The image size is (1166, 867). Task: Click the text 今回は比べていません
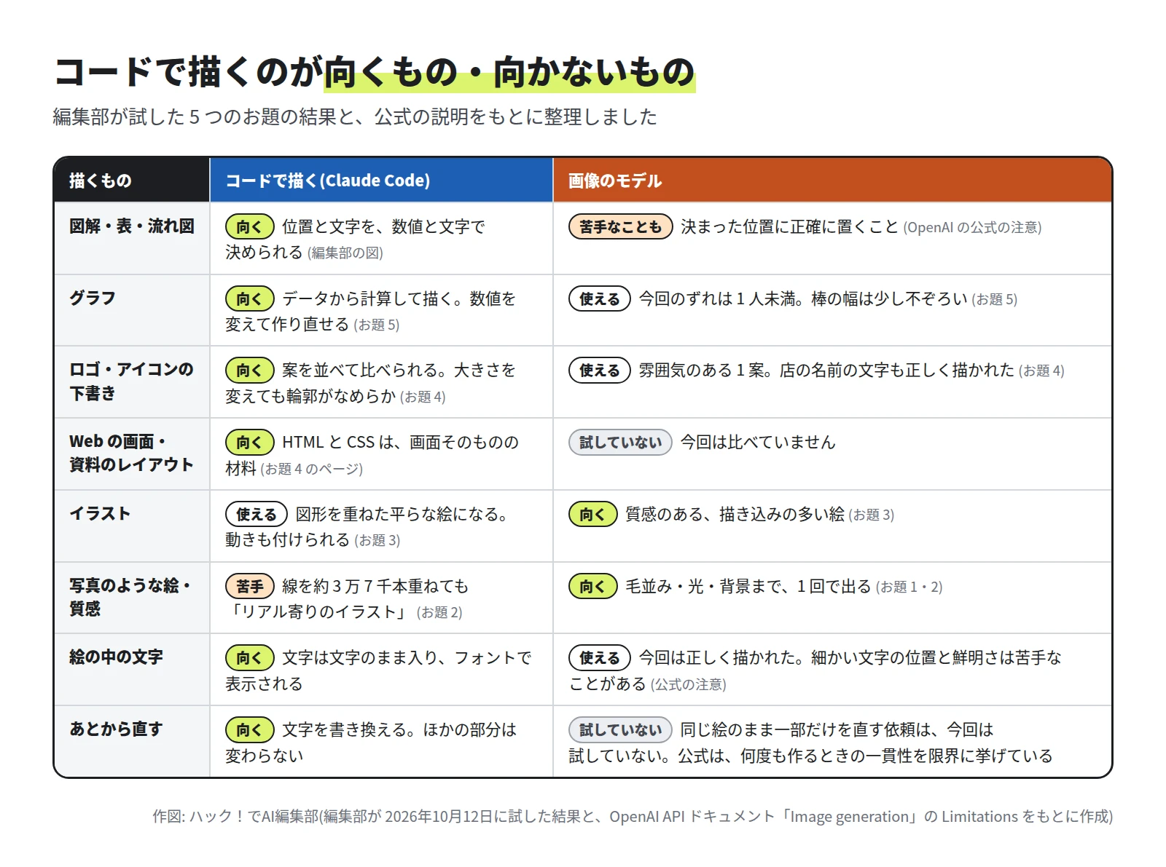(757, 442)
